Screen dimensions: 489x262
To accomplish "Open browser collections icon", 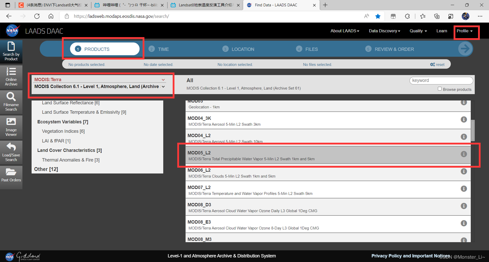I will click(437, 16).
